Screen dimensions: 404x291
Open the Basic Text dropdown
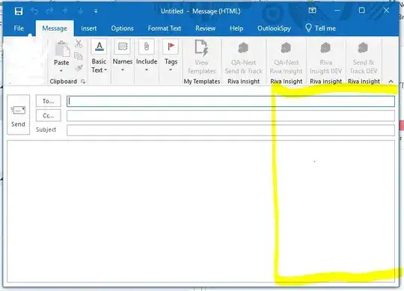point(99,56)
